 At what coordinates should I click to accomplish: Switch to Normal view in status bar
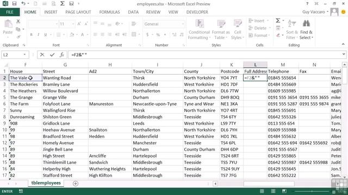pyautogui.click(x=262, y=191)
